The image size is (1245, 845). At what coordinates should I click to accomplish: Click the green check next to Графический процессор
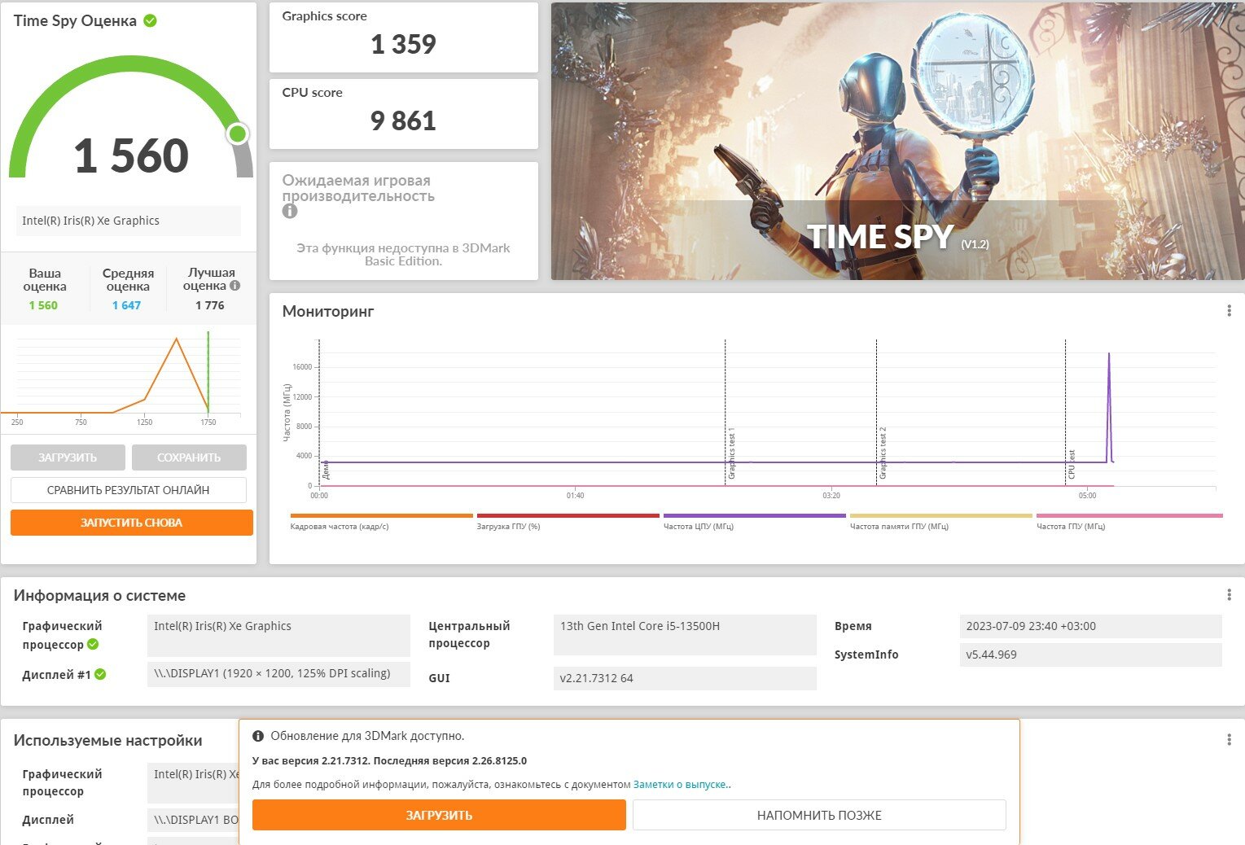(x=93, y=644)
